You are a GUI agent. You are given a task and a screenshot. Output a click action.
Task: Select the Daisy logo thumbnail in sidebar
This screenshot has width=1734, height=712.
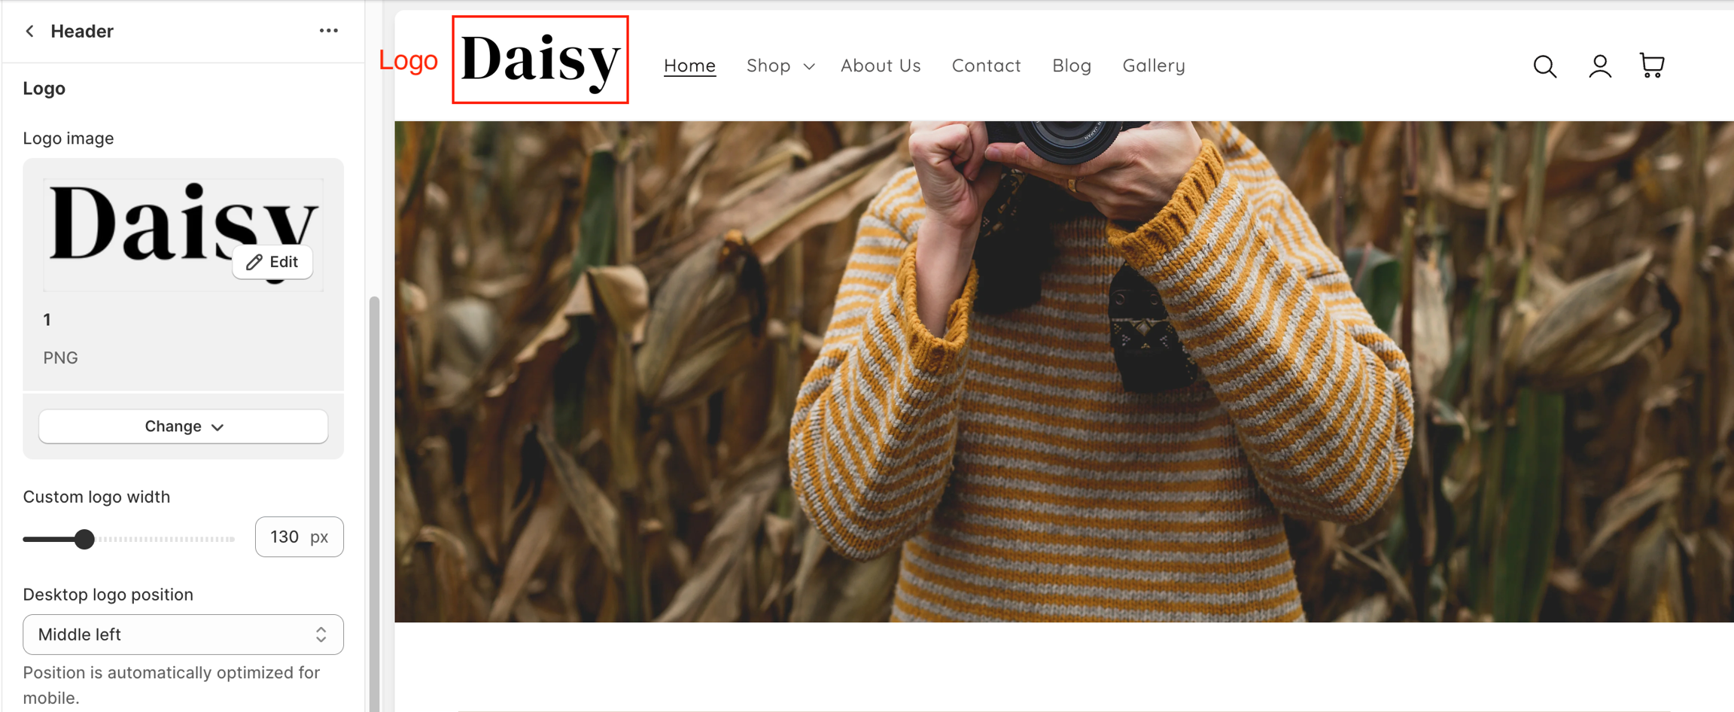(x=184, y=234)
